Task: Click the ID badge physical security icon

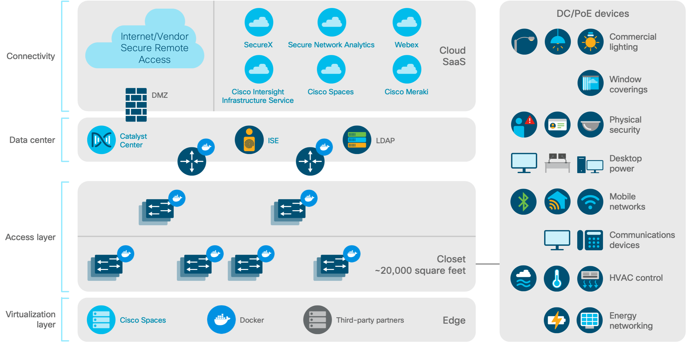Action: [558, 124]
